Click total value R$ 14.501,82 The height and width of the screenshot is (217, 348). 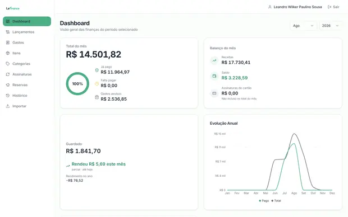(x=93, y=54)
